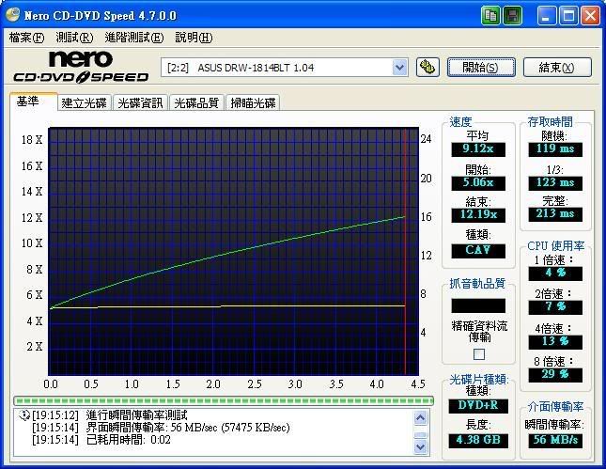Click the log entry icon at 19:15:12
Image resolution: width=606 pixels, height=469 pixels.
(x=24, y=415)
